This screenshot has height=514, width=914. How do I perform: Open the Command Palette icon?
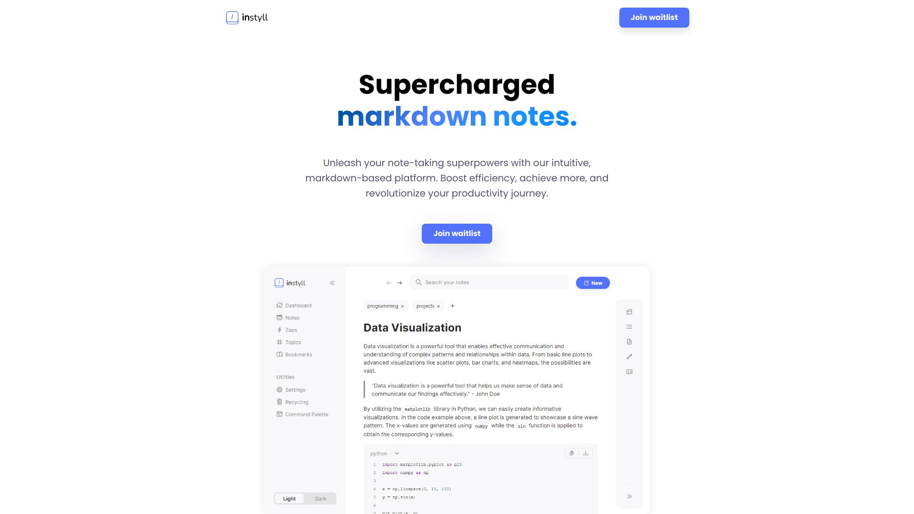280,414
